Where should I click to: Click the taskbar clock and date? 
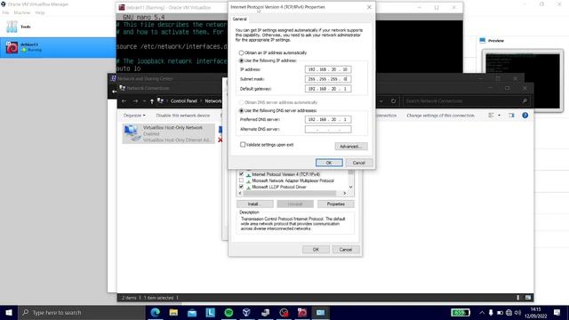click(535, 312)
